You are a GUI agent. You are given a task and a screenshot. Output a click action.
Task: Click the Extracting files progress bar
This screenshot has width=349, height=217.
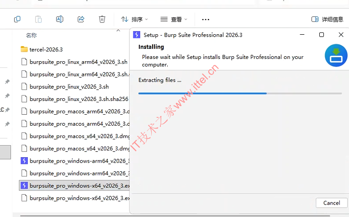tap(240, 93)
